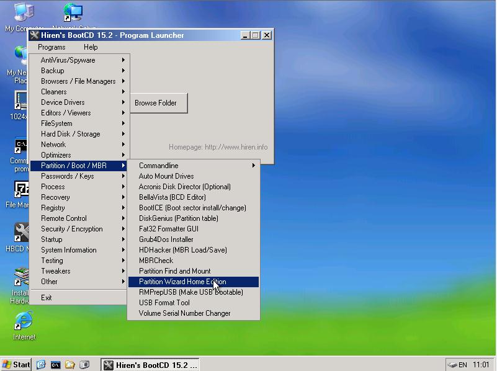This screenshot has height=371, width=497.
Task: Click the tools icon in Program Launcher title bar
Action: pyautogui.click(x=34, y=35)
